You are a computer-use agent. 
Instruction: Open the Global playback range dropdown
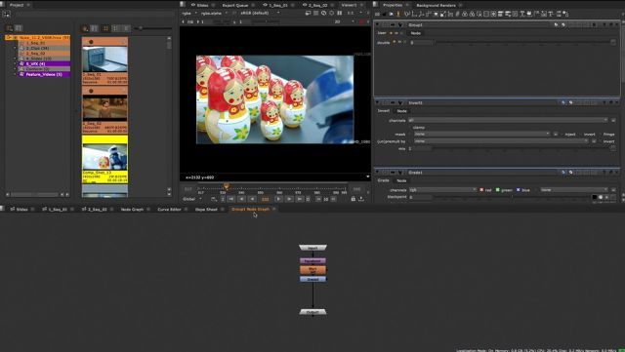click(x=192, y=199)
